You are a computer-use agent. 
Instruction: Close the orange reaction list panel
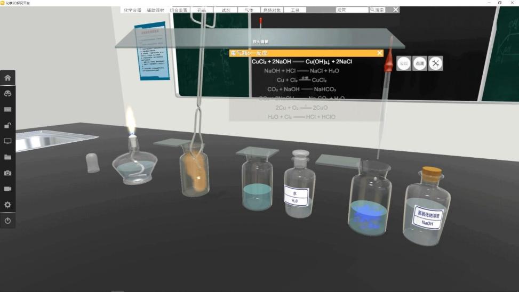pos(380,53)
